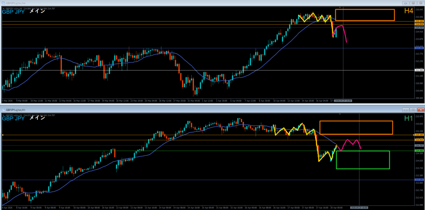Click the 2026.04.20 16:00 crosshair tag in H1
The width and height of the screenshot is (425, 210).
point(359,207)
